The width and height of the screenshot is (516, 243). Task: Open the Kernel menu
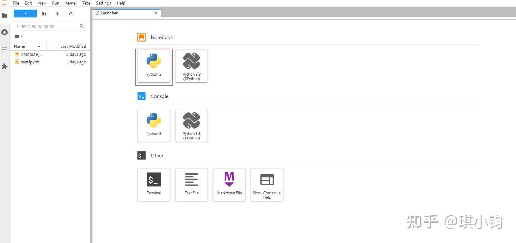coord(71,3)
